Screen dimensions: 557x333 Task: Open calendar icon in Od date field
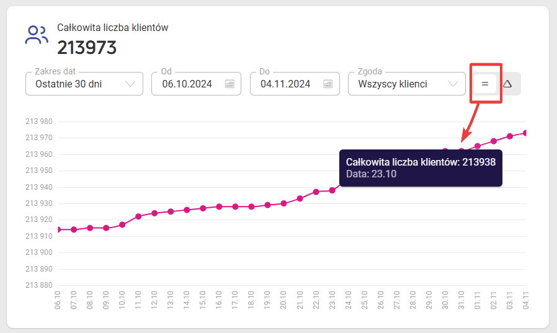click(x=230, y=84)
